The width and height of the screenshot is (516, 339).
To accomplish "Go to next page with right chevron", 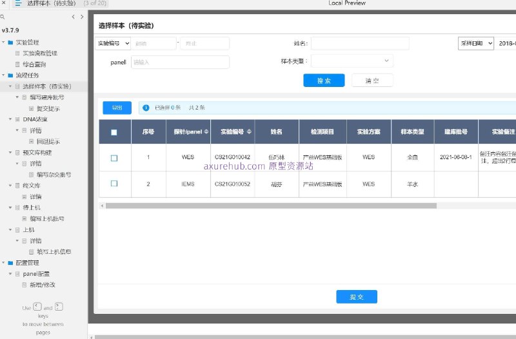I will tap(82, 17).
